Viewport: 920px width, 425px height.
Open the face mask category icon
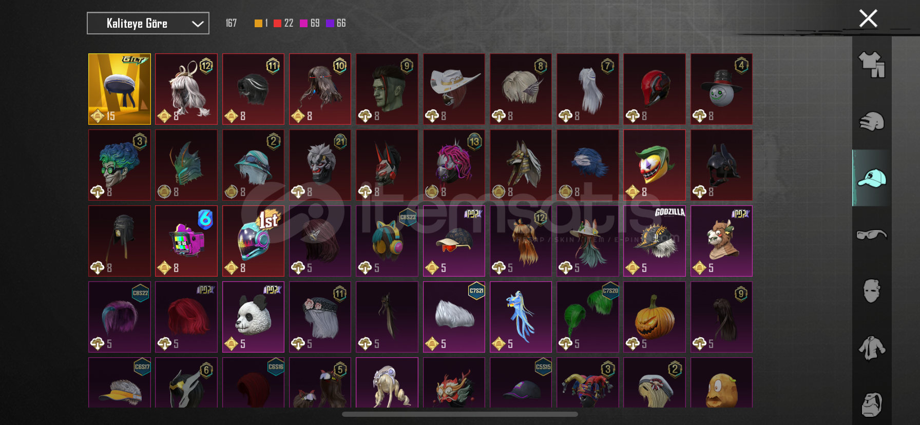(872, 291)
